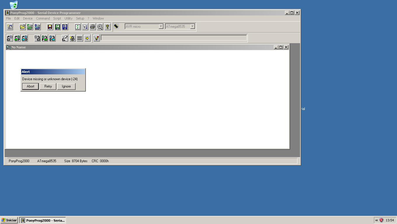Click 'Size 8704 Bytes' in the status bar
The height and width of the screenshot is (224, 397).
tap(76, 161)
